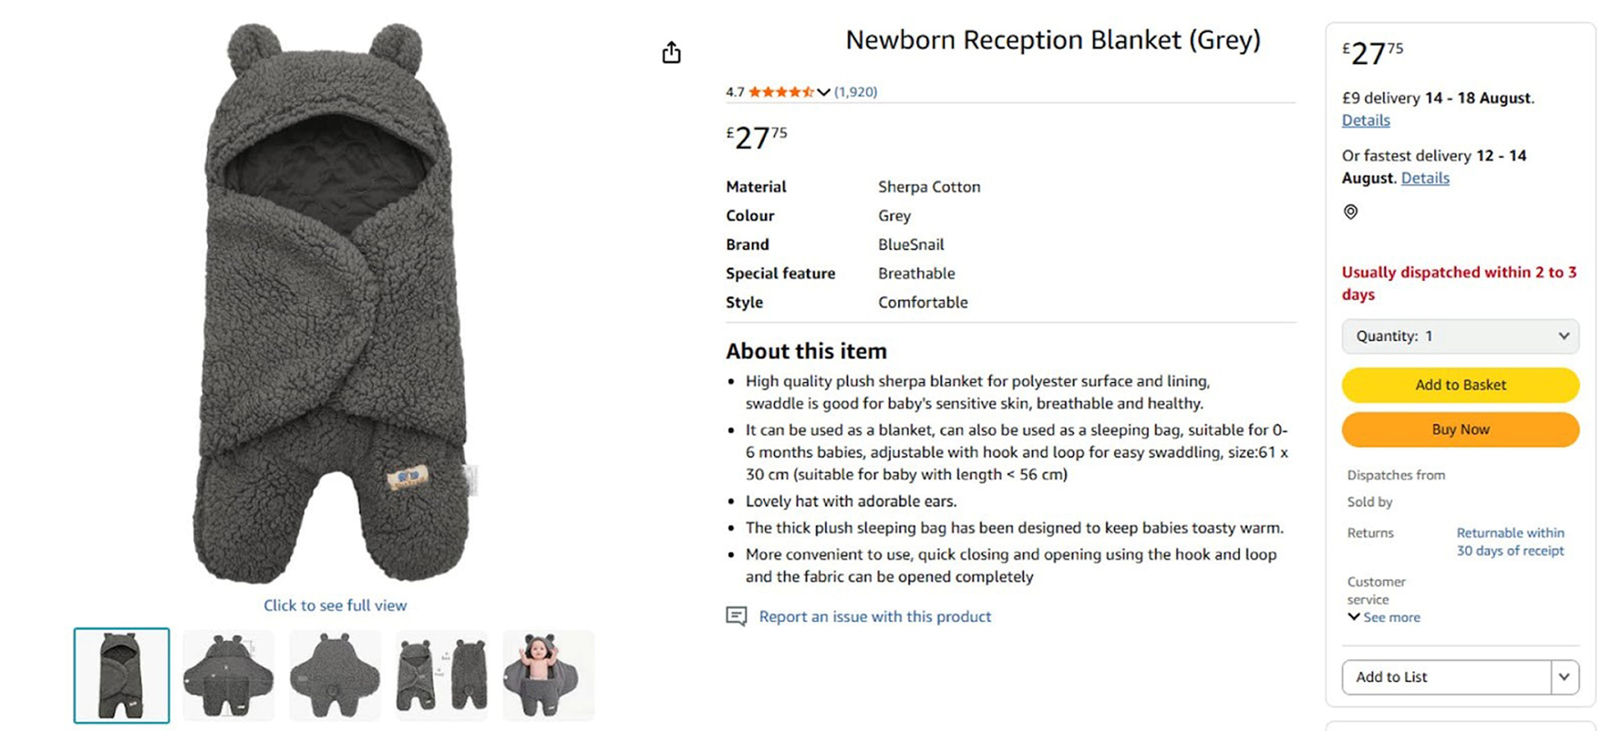Click to see full view link

coord(335,605)
